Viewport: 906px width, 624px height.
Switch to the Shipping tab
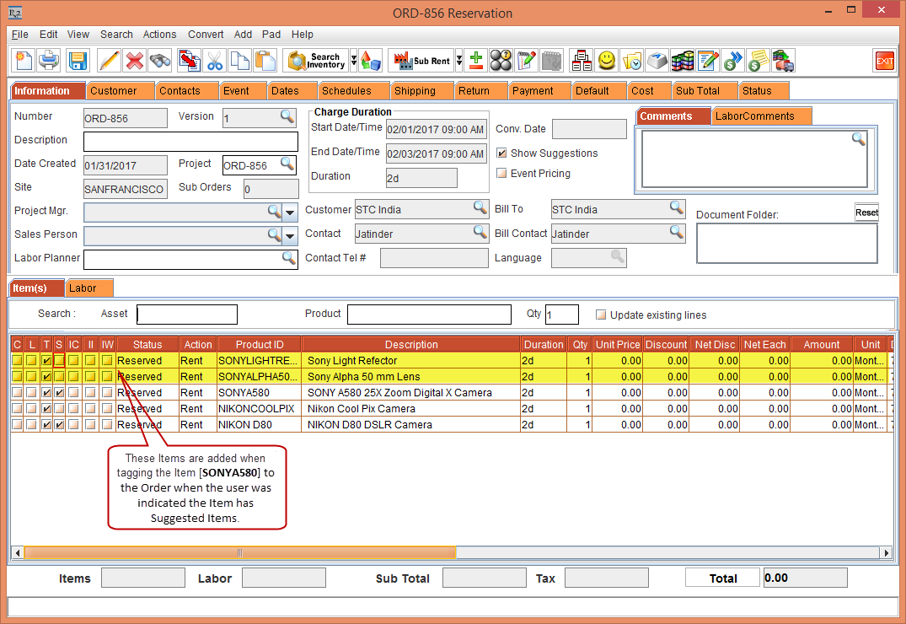point(415,90)
